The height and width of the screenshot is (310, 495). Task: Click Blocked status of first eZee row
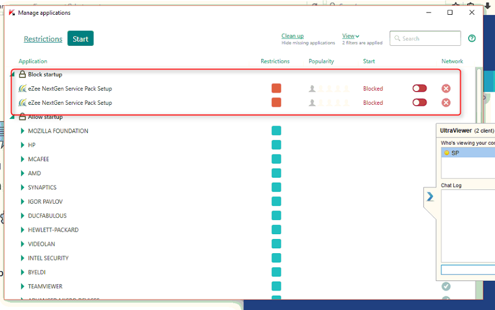[x=373, y=88]
